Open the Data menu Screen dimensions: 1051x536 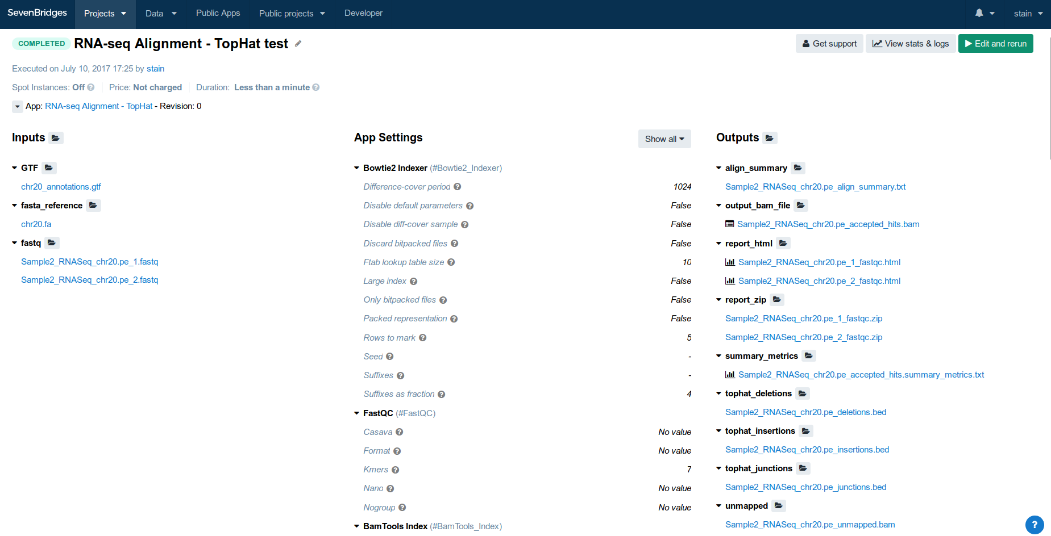pos(161,14)
